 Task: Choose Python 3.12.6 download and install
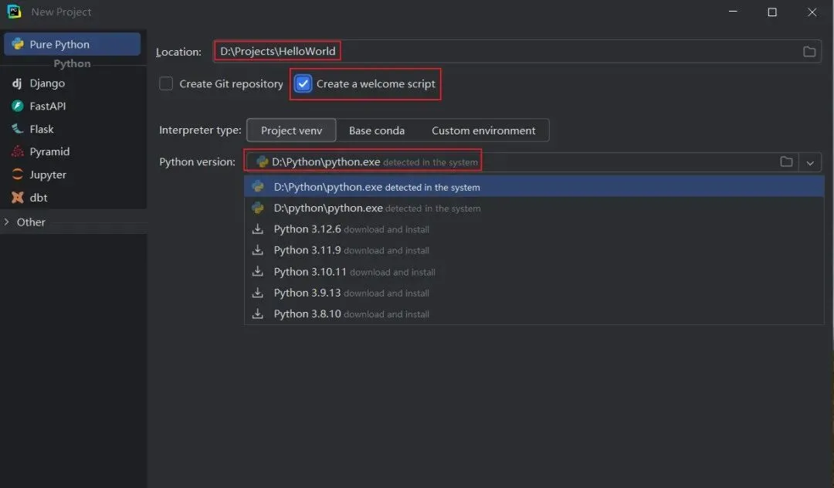[534, 229]
